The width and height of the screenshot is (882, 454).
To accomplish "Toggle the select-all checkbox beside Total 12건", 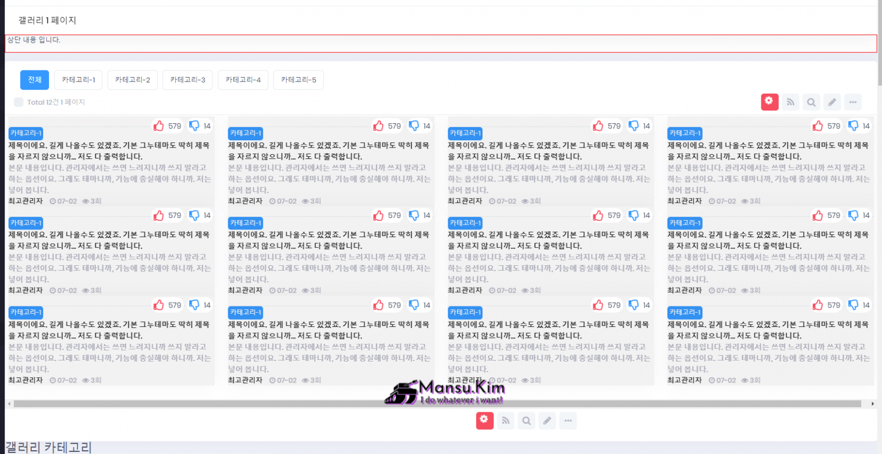I will (19, 102).
